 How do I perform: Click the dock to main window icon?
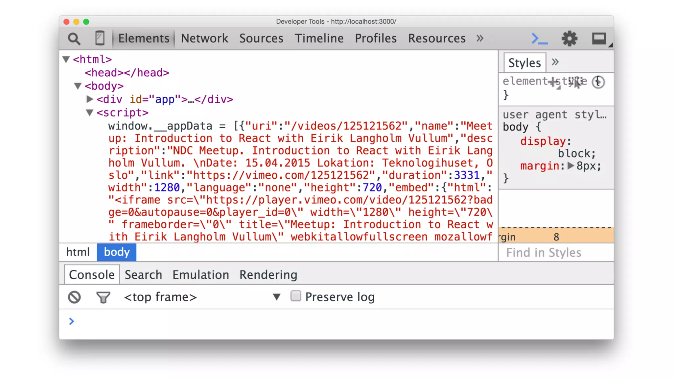click(x=599, y=39)
